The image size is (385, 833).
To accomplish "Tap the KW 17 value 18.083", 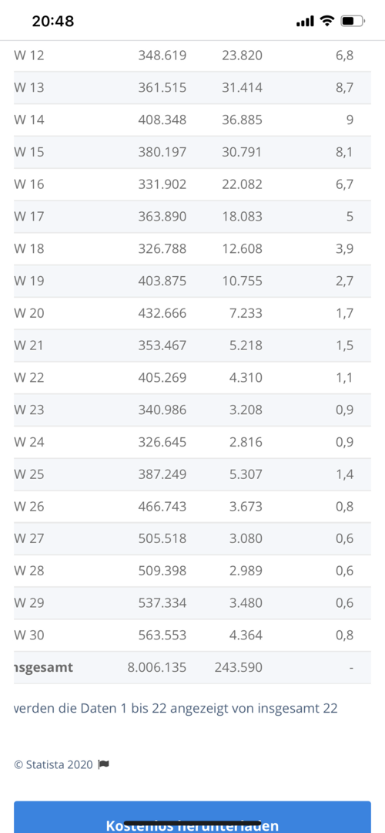I will [x=242, y=216].
